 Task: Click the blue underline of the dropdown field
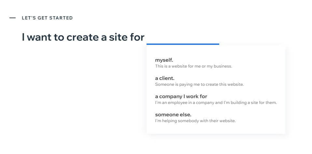point(183,44)
